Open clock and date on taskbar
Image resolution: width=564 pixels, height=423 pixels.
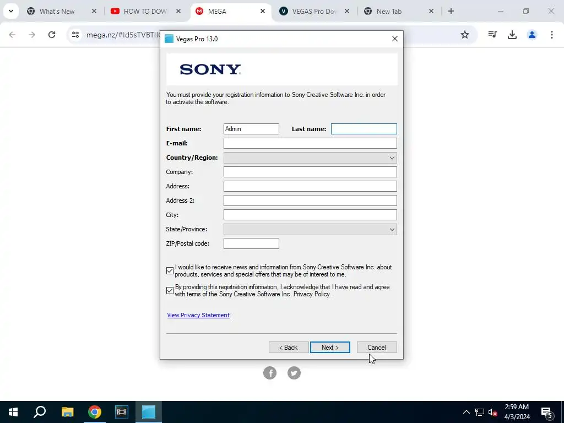tap(517, 412)
